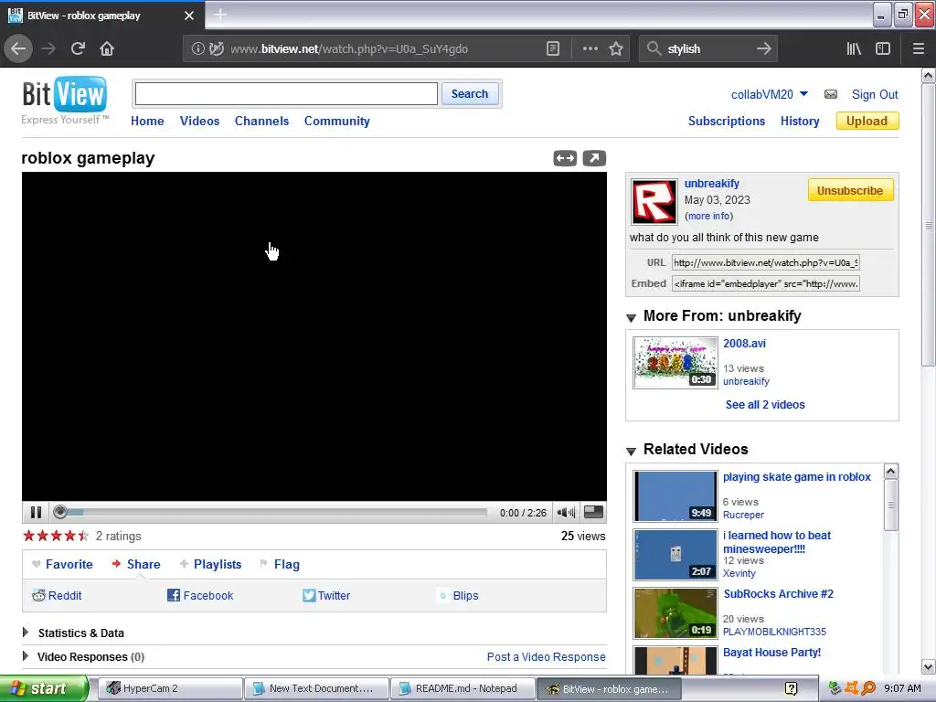Toggle the sidebar icon in Firefox toolbar
Viewport: 936px width, 702px height.
pyautogui.click(x=883, y=49)
